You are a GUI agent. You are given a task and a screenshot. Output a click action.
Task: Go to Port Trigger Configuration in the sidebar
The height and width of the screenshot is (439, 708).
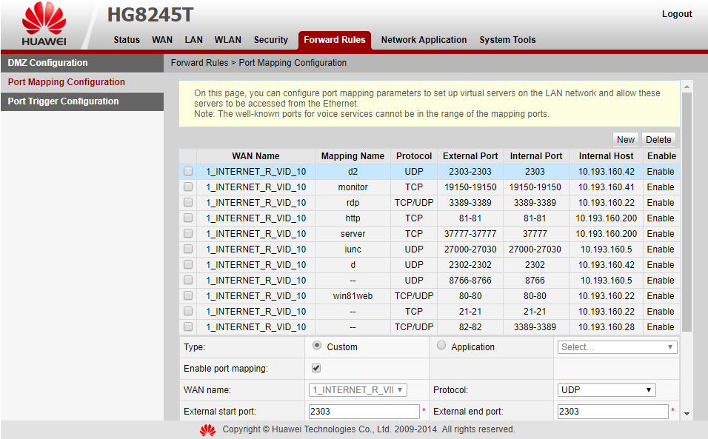82,101
